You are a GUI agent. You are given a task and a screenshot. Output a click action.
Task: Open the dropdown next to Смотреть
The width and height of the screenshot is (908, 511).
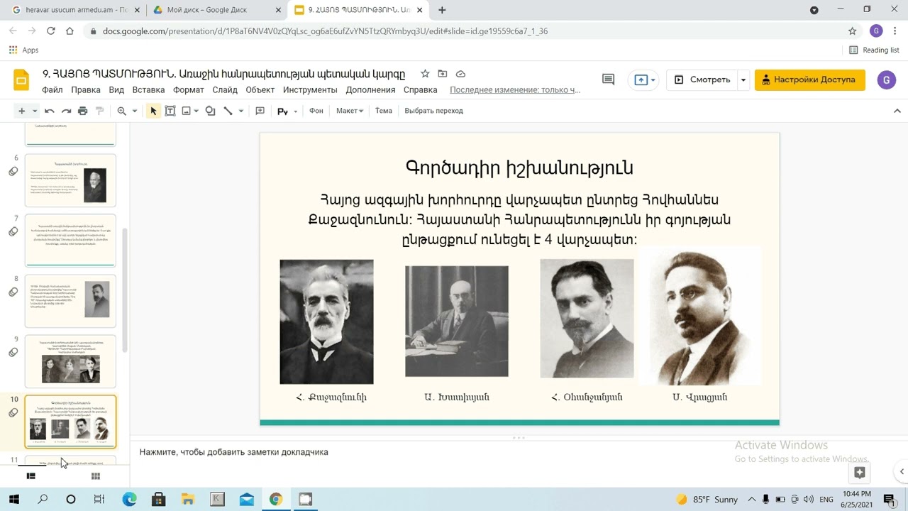pos(743,80)
